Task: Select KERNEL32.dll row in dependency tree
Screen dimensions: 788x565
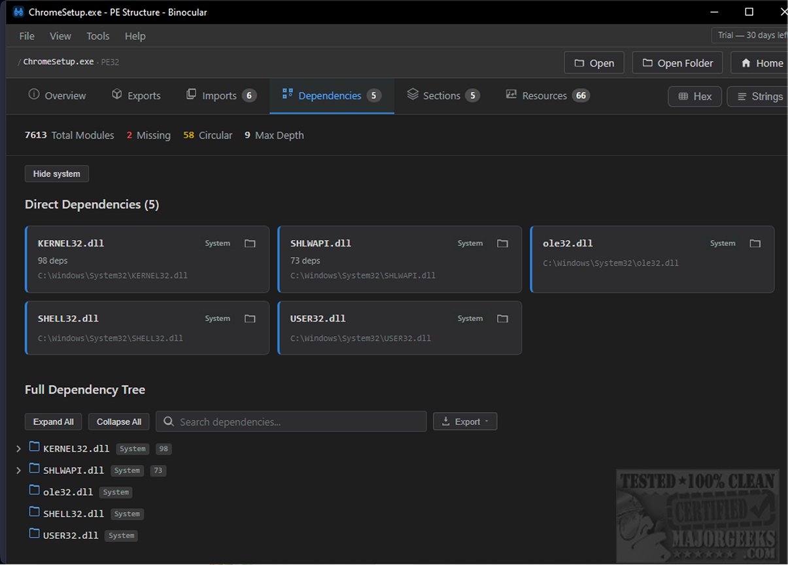Action: (76, 449)
